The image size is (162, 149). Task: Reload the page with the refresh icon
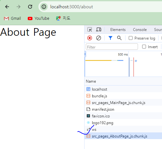[x=30, y=7]
